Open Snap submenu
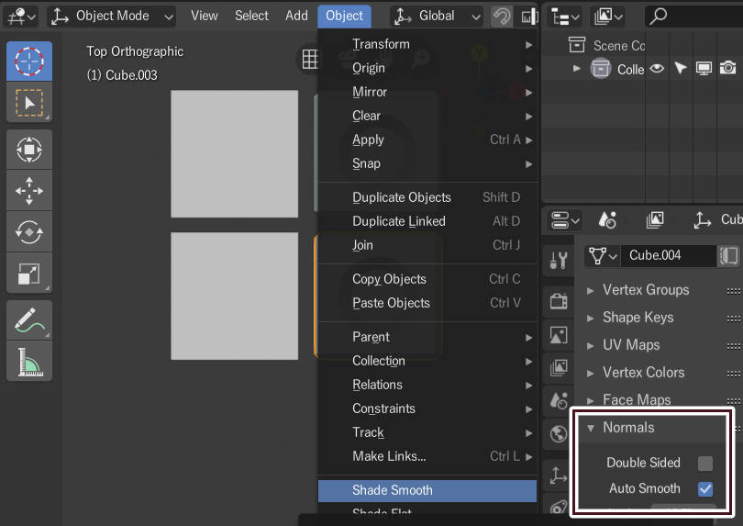 click(427, 163)
